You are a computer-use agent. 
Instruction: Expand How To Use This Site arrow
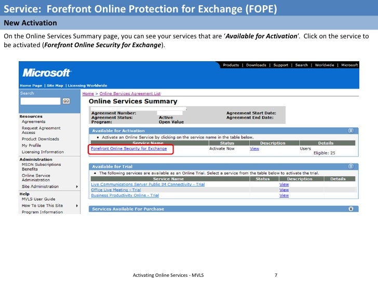click(77, 206)
